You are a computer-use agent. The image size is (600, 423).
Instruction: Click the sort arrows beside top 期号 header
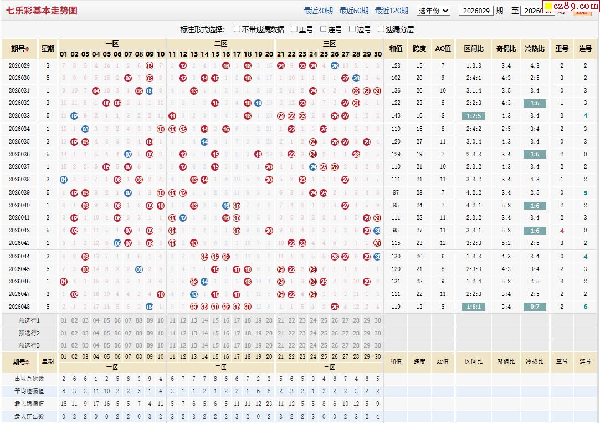27,49
